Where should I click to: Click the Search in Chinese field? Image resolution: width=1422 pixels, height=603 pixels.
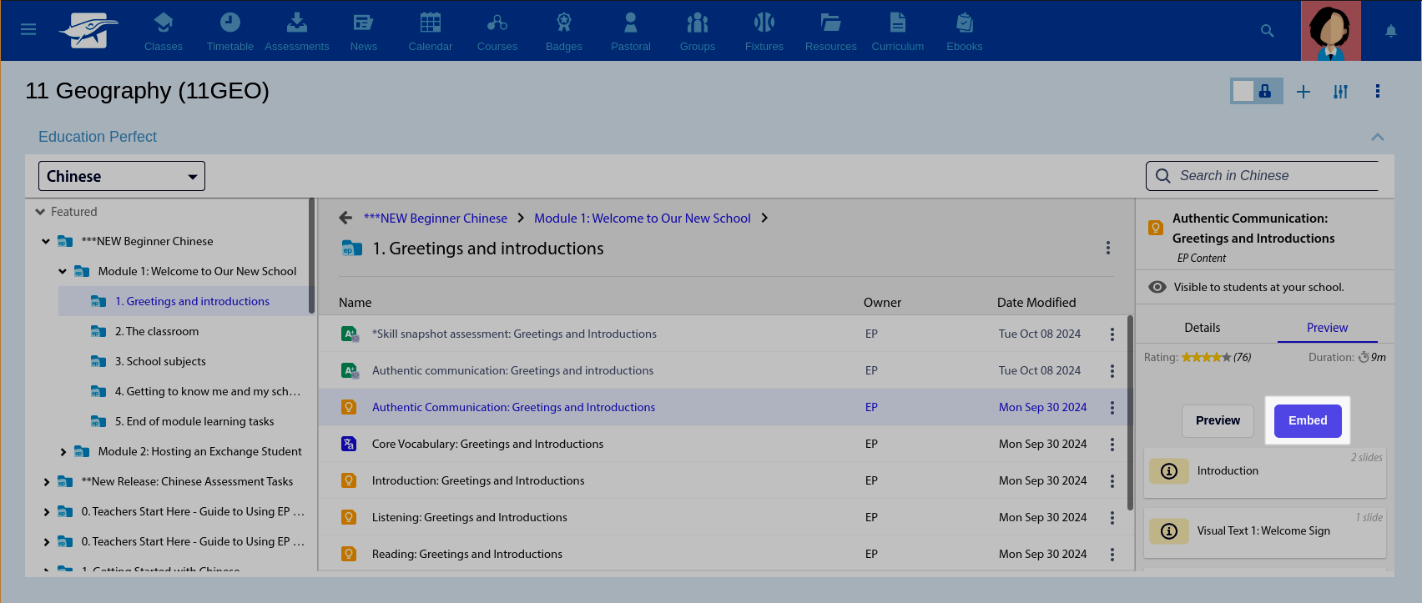pyautogui.click(x=1262, y=176)
